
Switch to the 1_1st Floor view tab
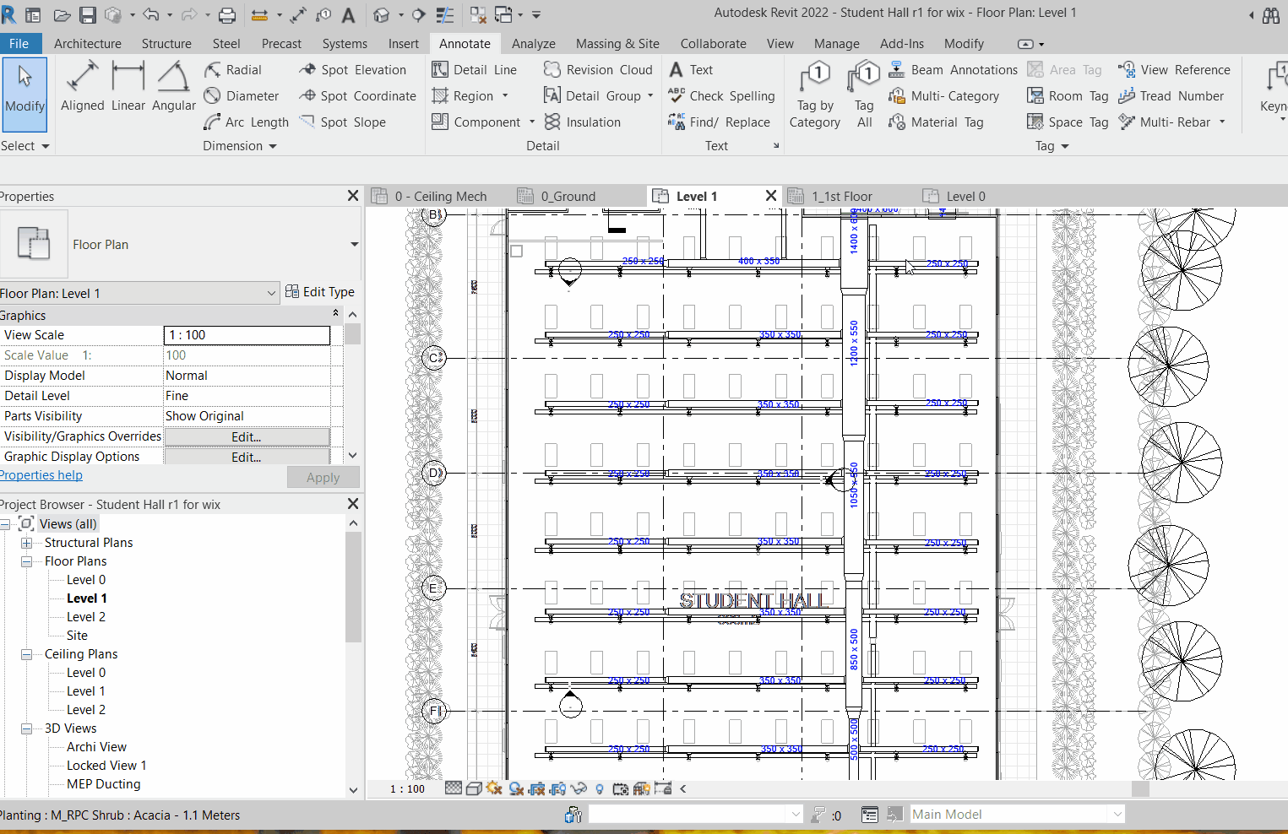841,197
